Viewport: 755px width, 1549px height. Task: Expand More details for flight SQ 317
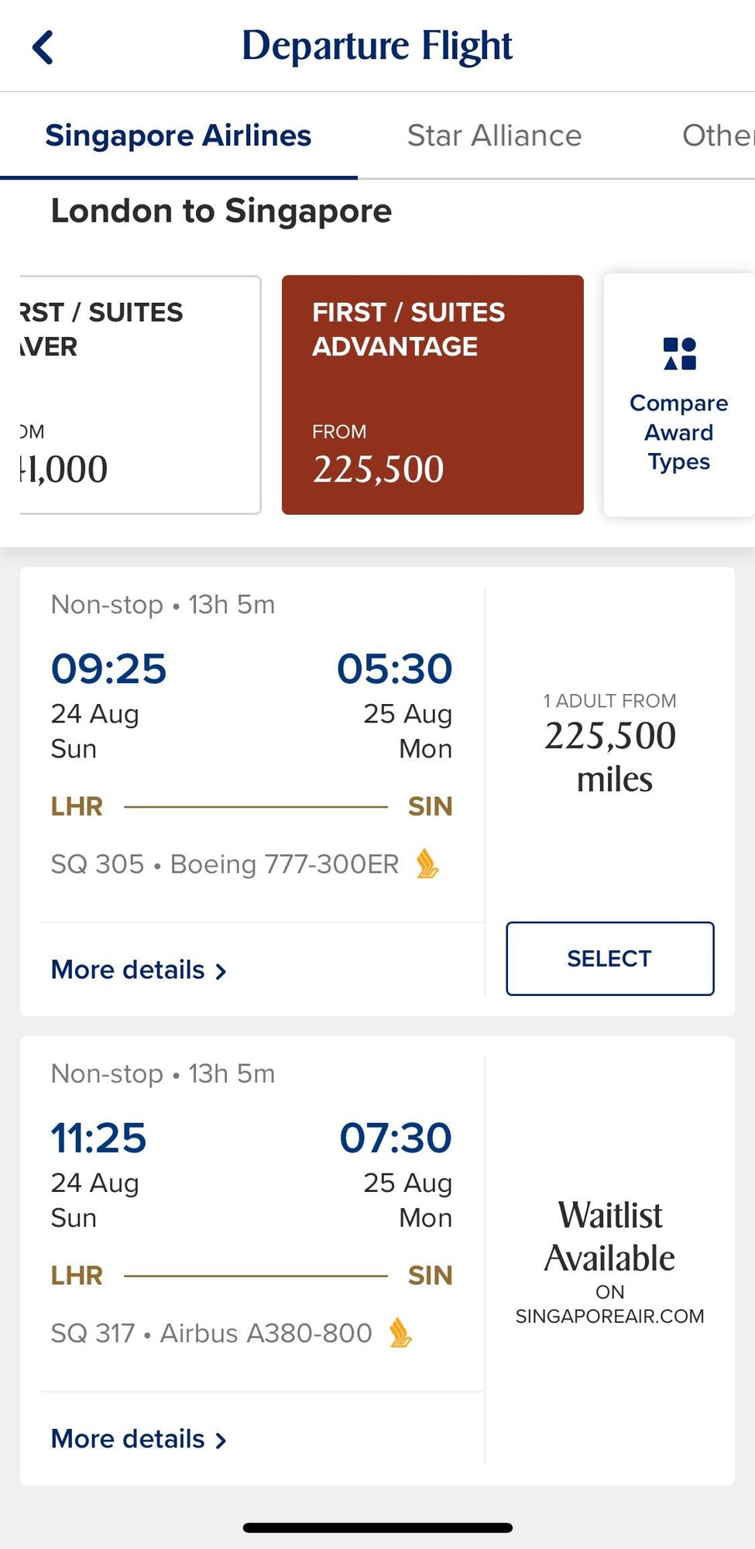[x=129, y=1439]
